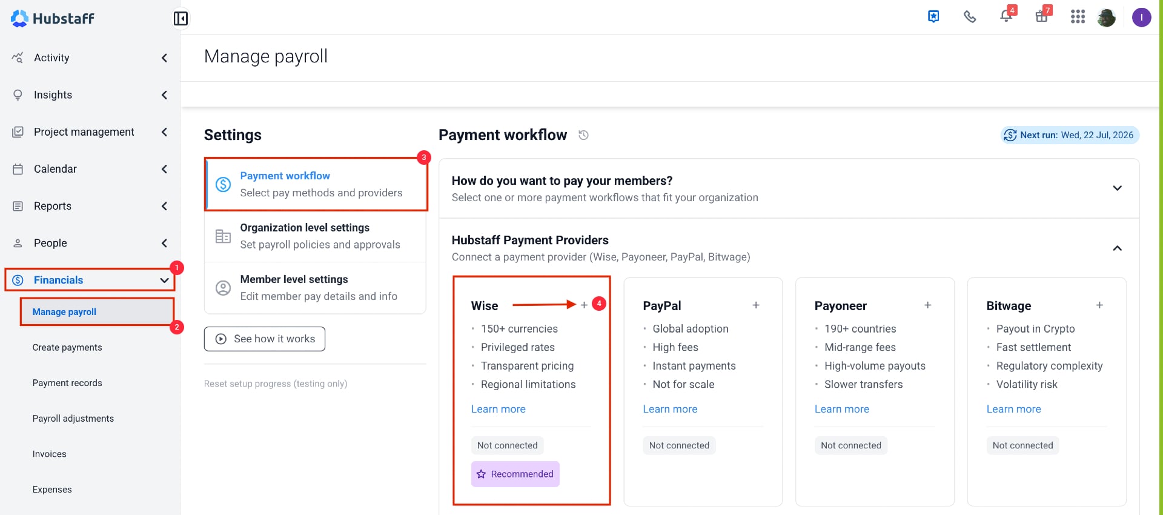Add the Wise provider with plus icon
1163x515 pixels.
584,305
